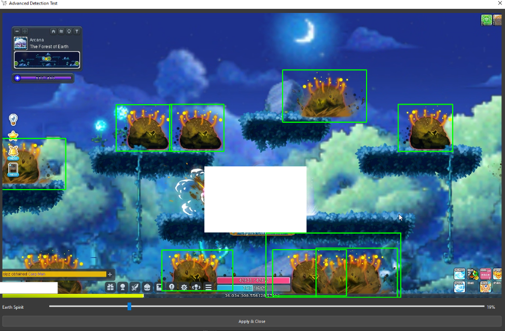This screenshot has width=505, height=331.
Task: Click the character silhouette menu icon
Action: click(x=122, y=286)
